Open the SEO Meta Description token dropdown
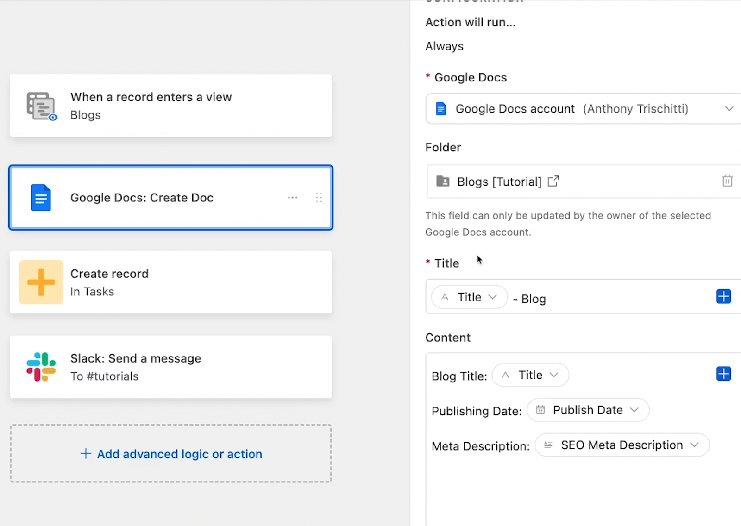741x526 pixels. tap(622, 445)
